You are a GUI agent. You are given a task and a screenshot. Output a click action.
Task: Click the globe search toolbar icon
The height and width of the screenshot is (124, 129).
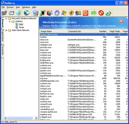(27, 13)
